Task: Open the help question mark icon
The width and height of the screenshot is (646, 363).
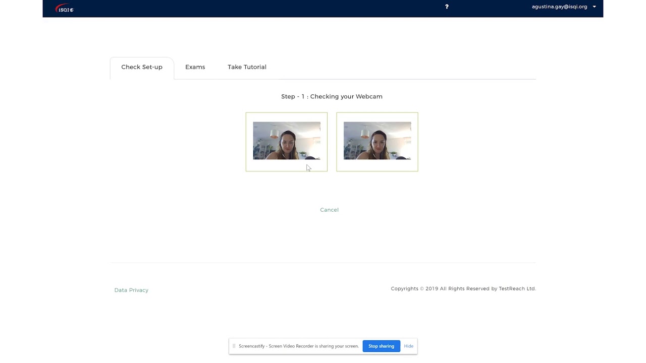Action: (x=447, y=7)
